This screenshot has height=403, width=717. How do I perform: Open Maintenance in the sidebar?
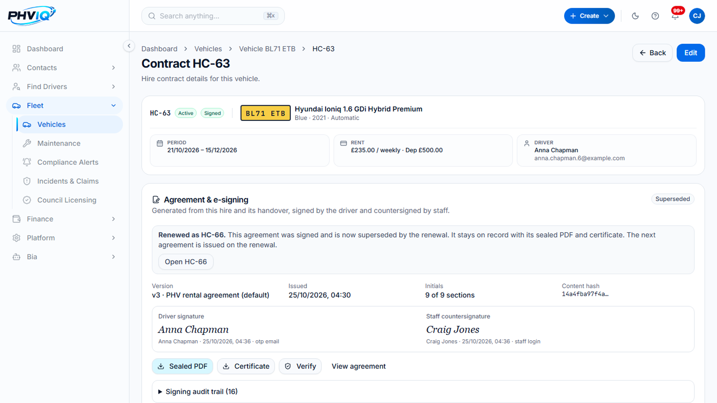tap(70, 143)
